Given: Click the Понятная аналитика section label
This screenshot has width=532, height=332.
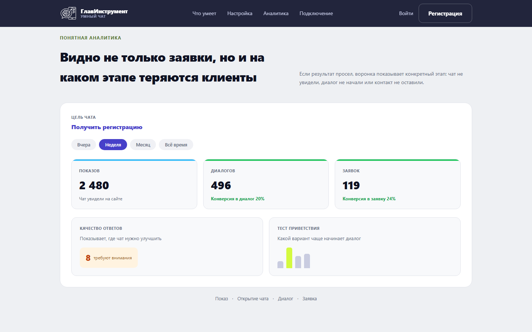Looking at the screenshot, I should click(x=91, y=38).
